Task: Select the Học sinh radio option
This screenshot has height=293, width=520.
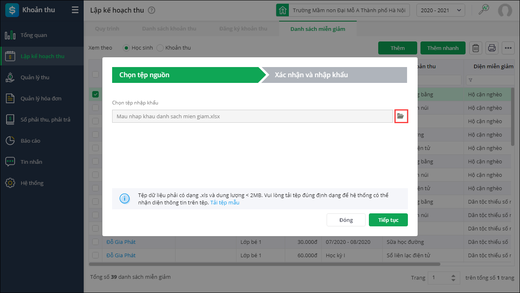Action: 127,48
